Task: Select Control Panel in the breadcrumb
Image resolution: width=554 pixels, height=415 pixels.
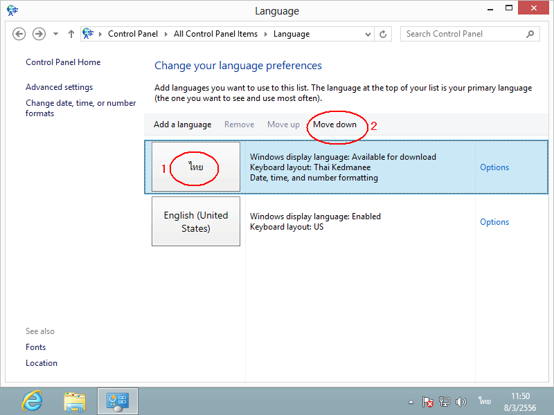Action: (133, 34)
